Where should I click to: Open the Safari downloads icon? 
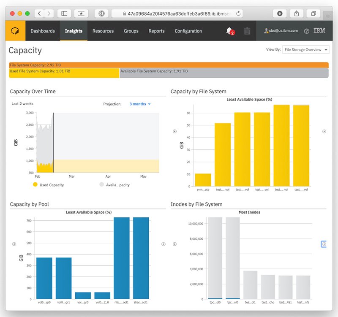pyautogui.click(x=280, y=13)
